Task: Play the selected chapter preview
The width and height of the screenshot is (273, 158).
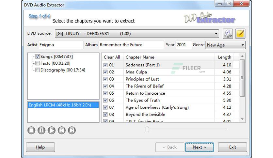Action: click(52, 130)
